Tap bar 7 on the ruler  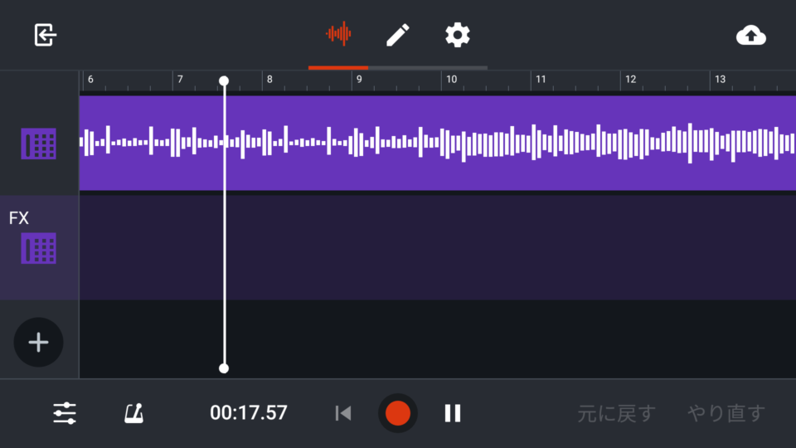click(x=180, y=80)
